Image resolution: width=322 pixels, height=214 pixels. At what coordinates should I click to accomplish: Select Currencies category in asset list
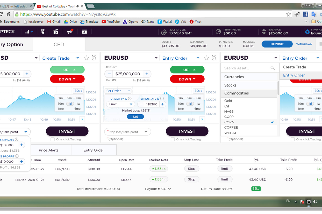pyautogui.click(x=249, y=77)
